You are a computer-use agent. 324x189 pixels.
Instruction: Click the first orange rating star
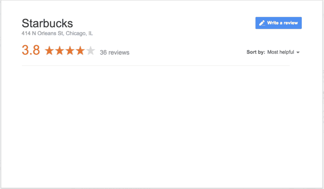pos(49,51)
